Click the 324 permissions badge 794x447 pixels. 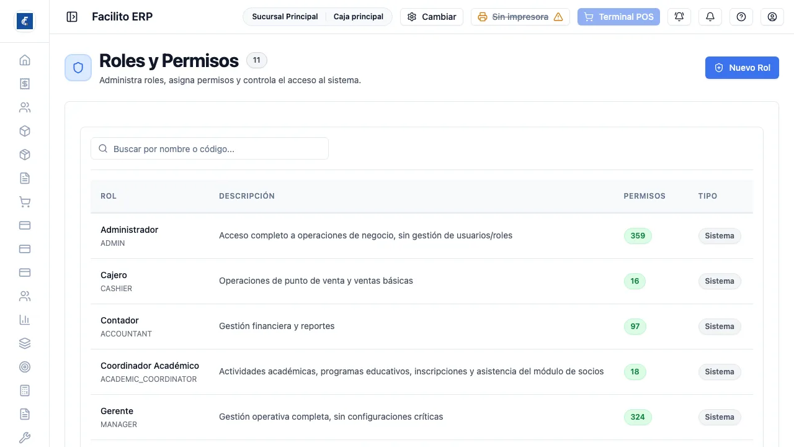click(x=638, y=417)
